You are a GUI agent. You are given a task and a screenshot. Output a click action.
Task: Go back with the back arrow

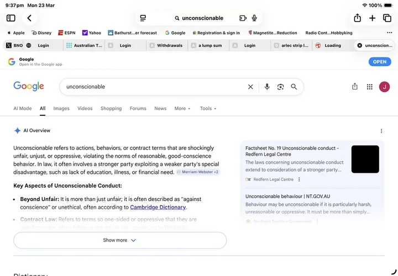[x=29, y=18]
